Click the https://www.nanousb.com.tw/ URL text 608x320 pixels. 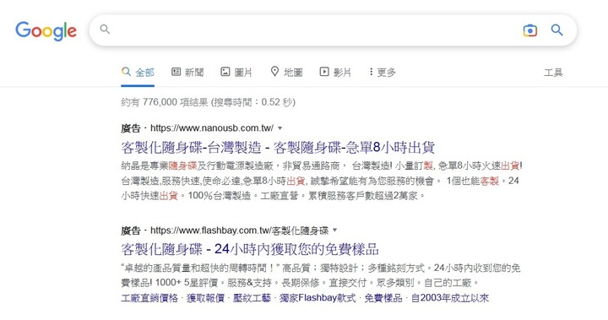[x=212, y=128]
